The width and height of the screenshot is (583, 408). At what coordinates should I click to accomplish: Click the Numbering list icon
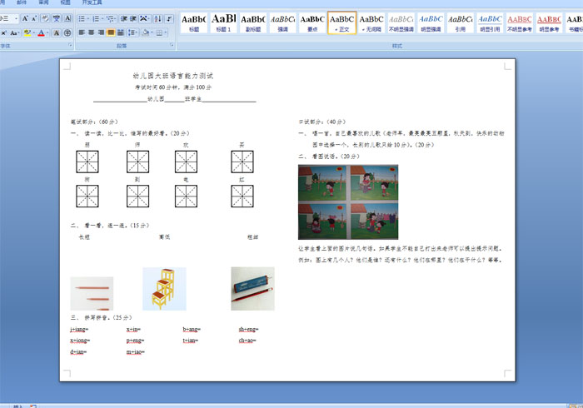[96, 18]
